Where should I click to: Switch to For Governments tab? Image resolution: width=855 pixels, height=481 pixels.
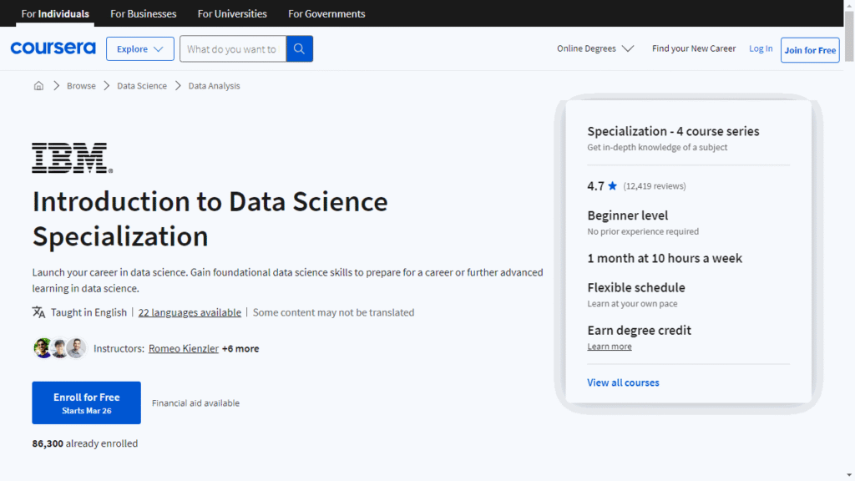pyautogui.click(x=326, y=13)
